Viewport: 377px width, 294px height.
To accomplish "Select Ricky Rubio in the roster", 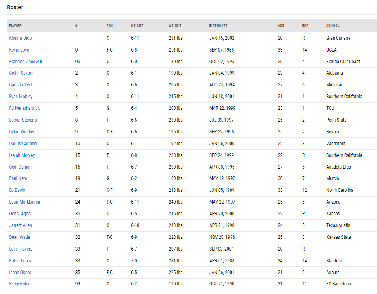I will click(x=20, y=284).
